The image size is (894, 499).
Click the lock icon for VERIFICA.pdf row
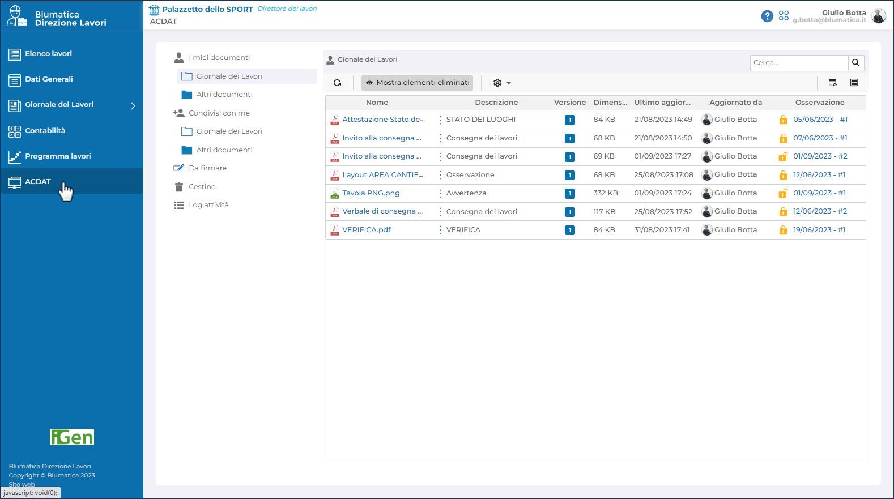pos(783,230)
